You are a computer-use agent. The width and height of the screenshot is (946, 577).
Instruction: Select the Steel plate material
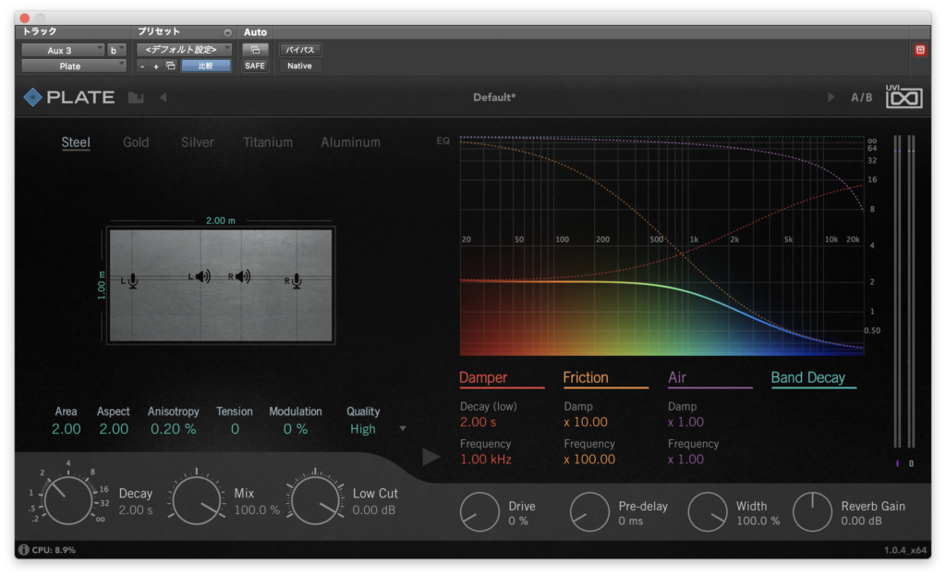76,142
